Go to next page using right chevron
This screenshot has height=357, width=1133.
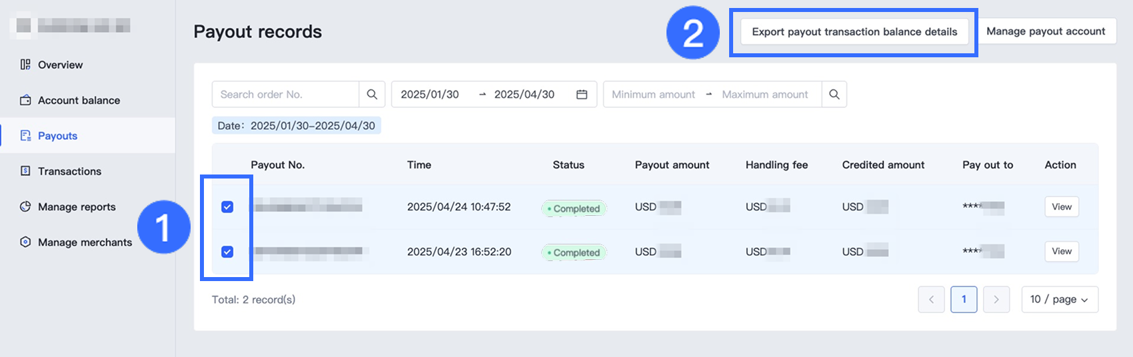tap(996, 300)
